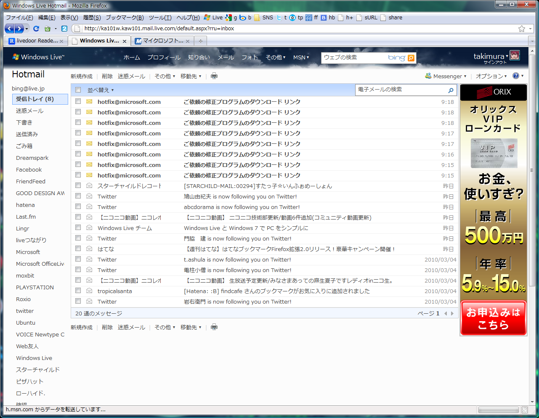Expand the MSN dropdown in the header
Viewport: 539px width, 418px height.
(301, 57)
